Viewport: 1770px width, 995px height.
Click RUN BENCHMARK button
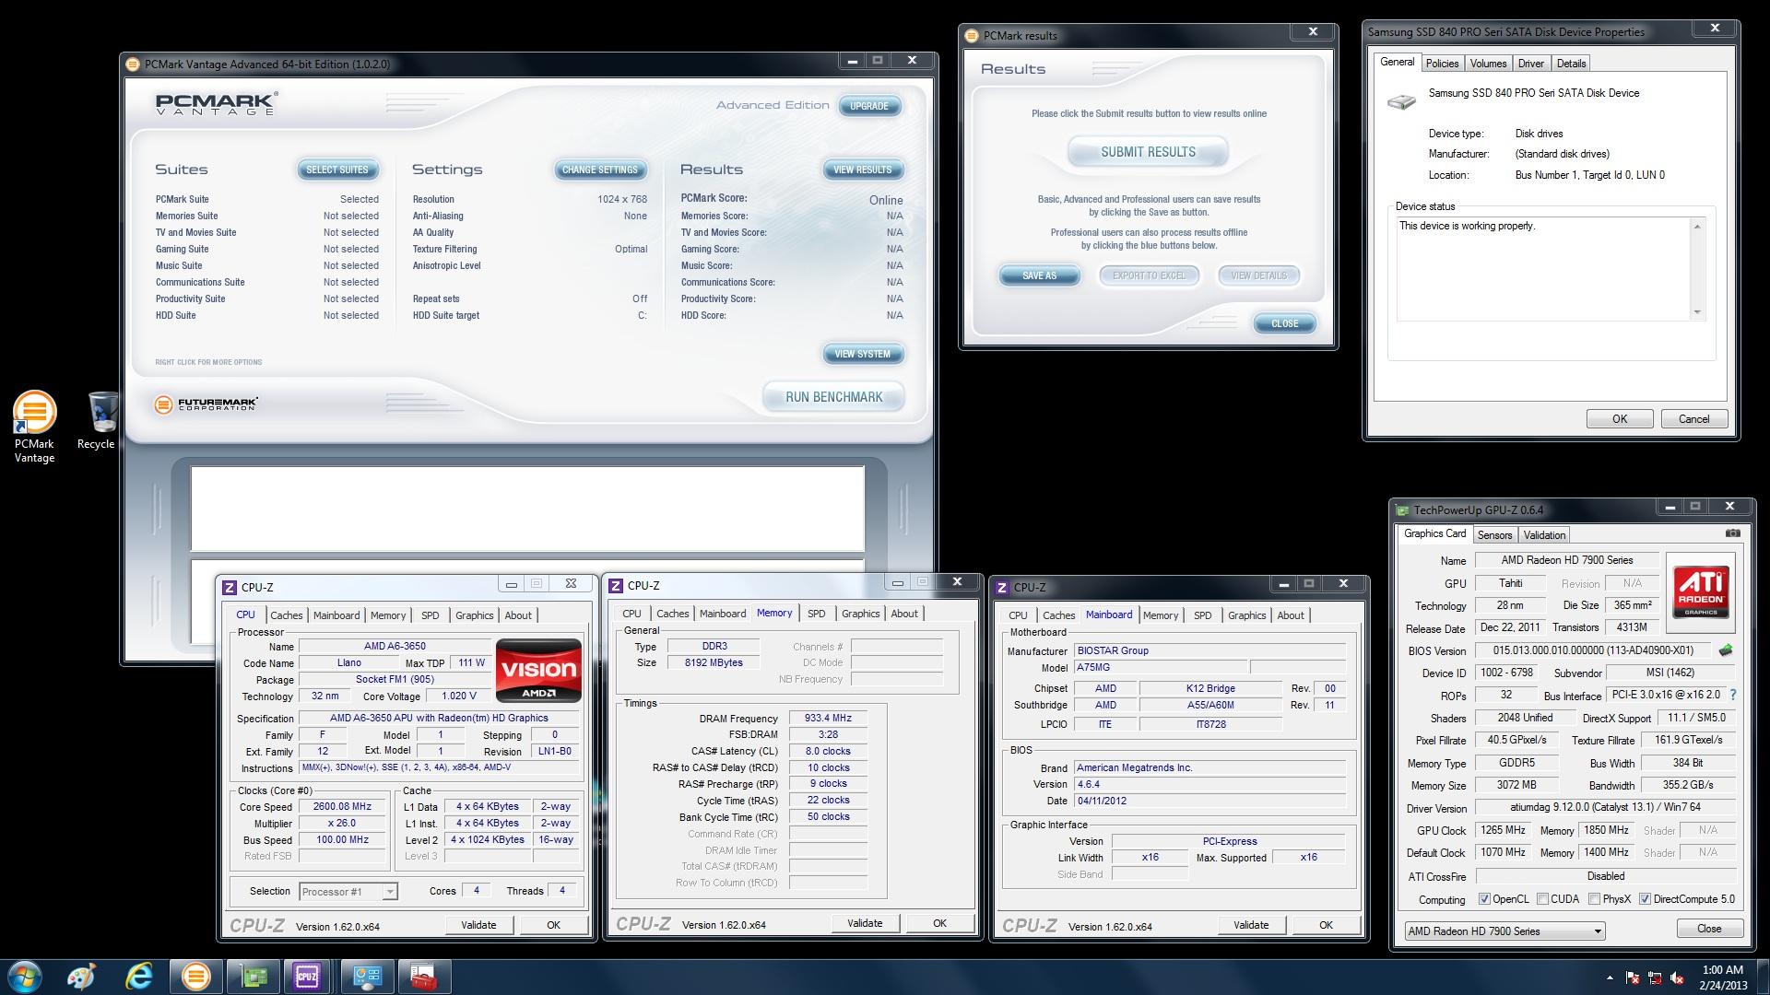(x=833, y=397)
